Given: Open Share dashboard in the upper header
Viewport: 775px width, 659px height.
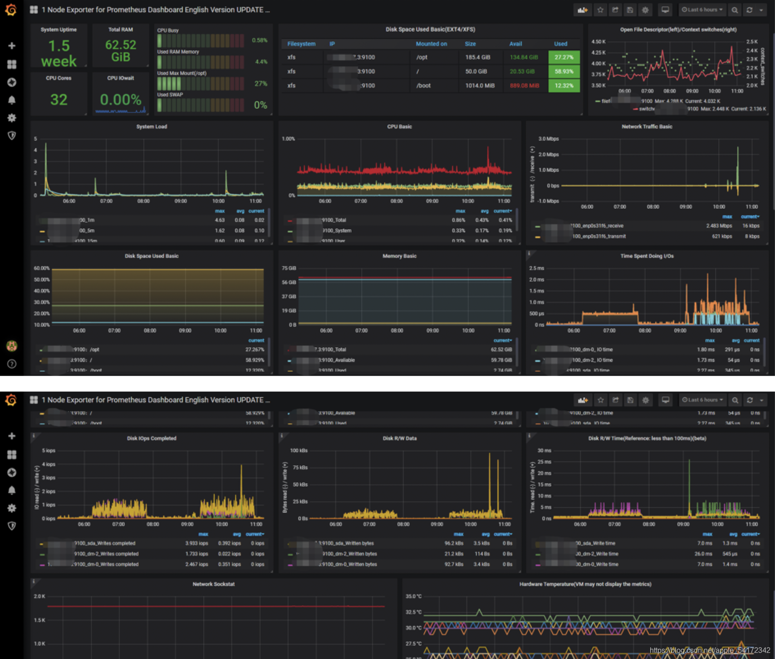Looking at the screenshot, I should (615, 10).
